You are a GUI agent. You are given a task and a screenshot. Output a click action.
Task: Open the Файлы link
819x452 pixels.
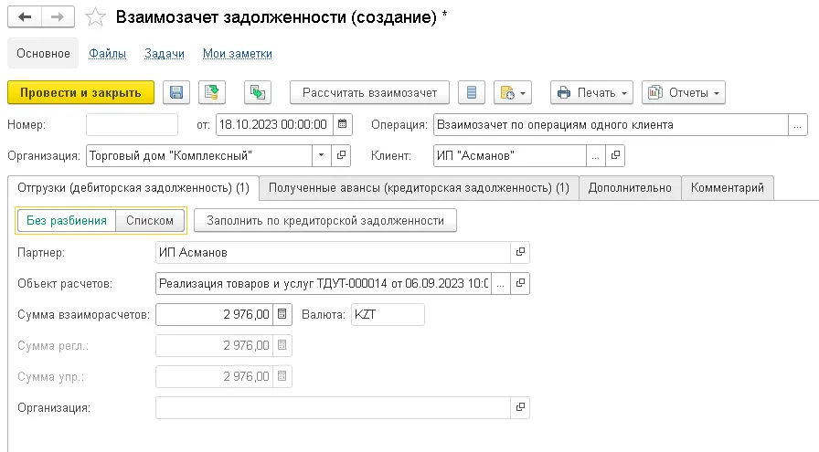pos(107,53)
